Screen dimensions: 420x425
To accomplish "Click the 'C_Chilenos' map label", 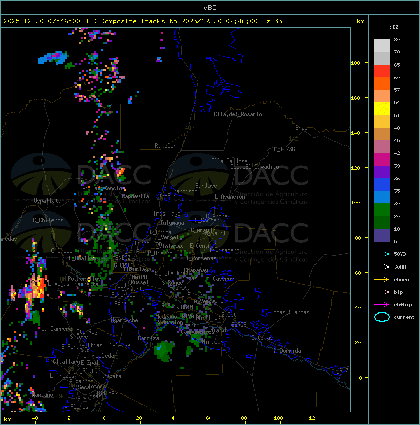I will [x=48, y=220].
